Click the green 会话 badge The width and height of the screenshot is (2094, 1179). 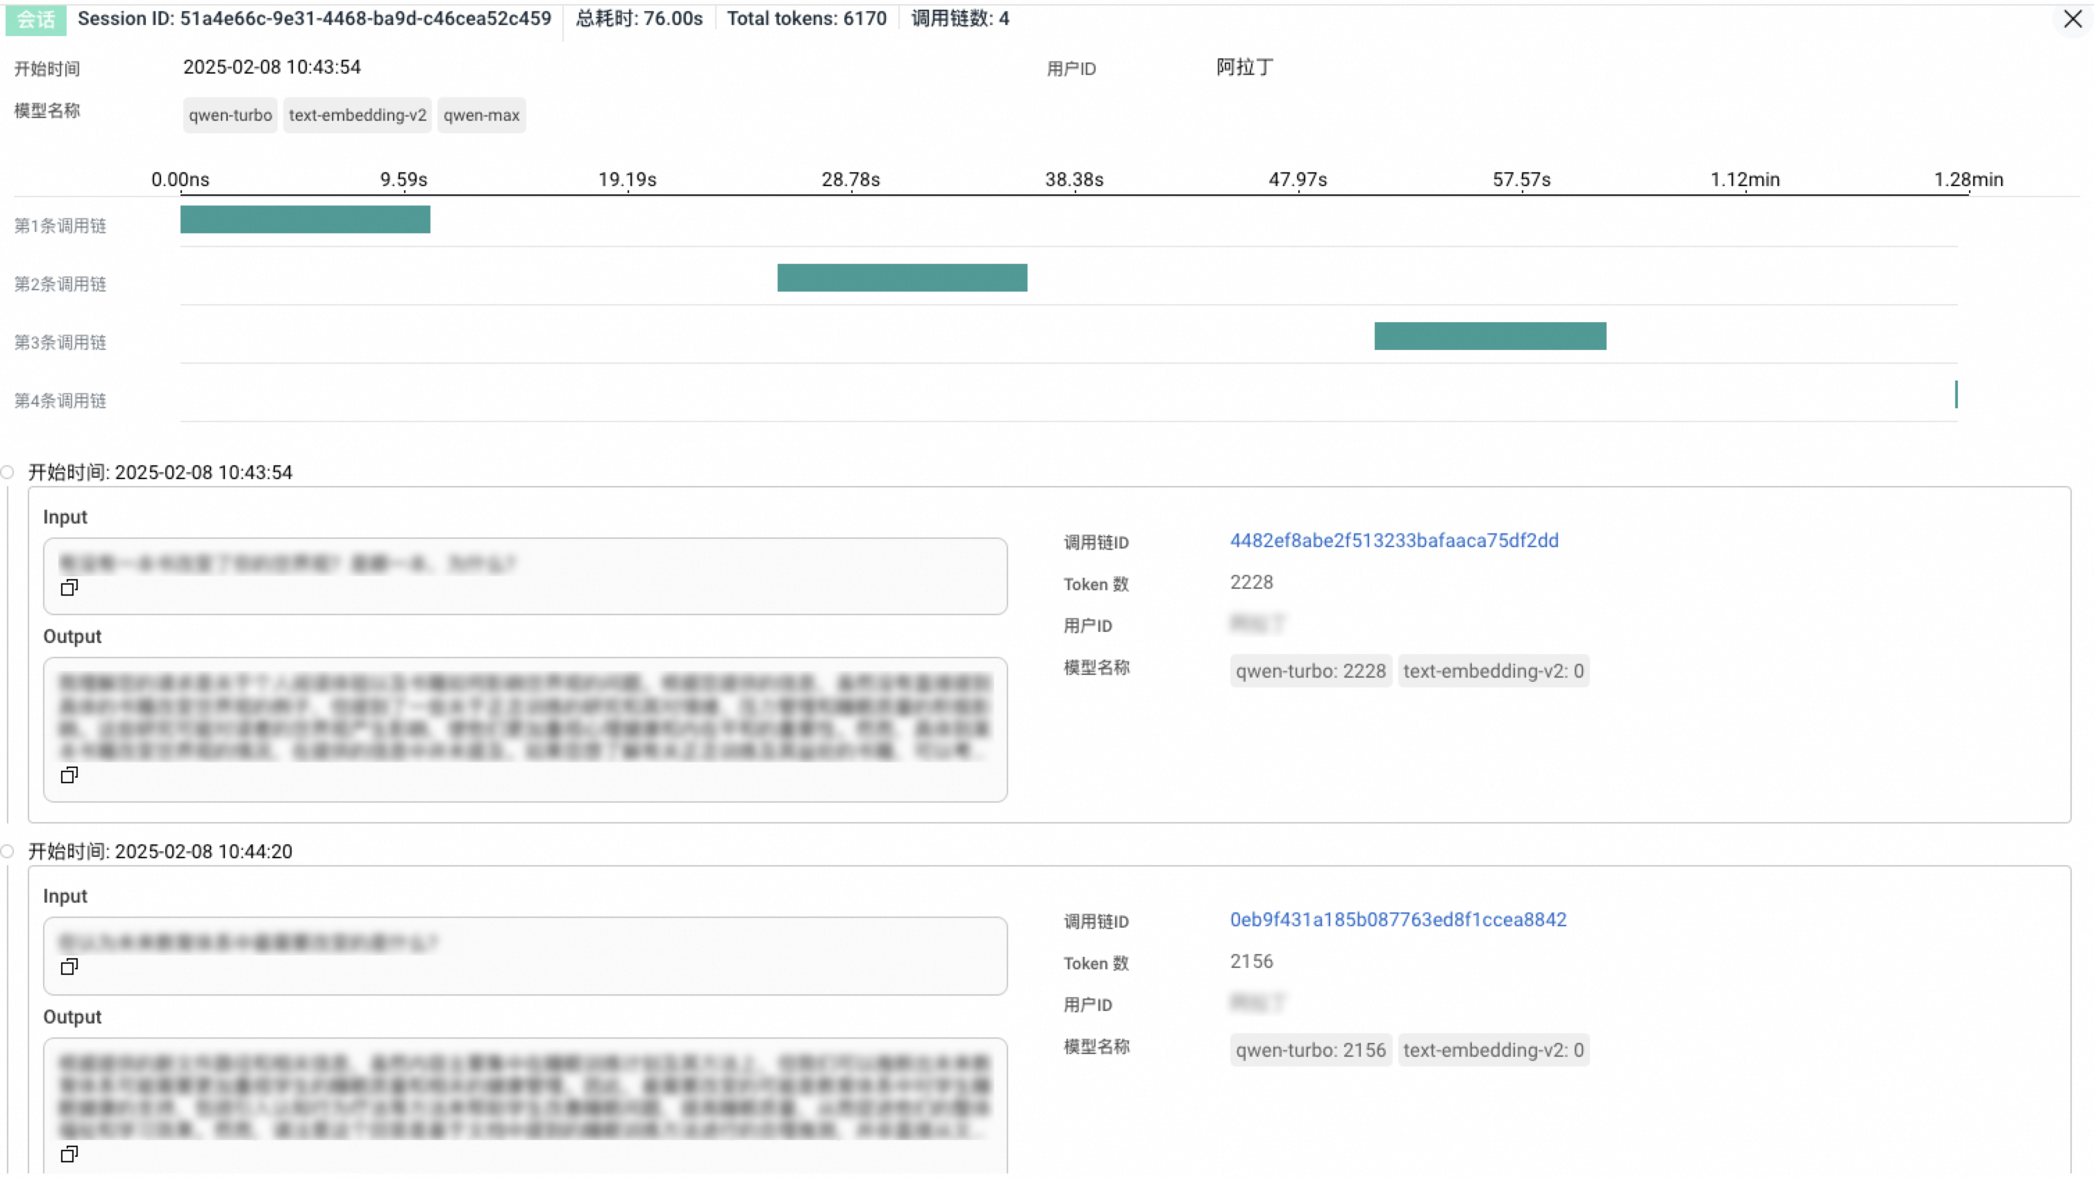click(x=36, y=19)
